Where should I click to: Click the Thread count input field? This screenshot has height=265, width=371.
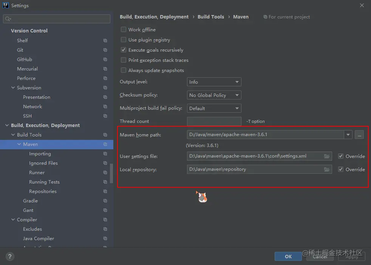click(214, 121)
